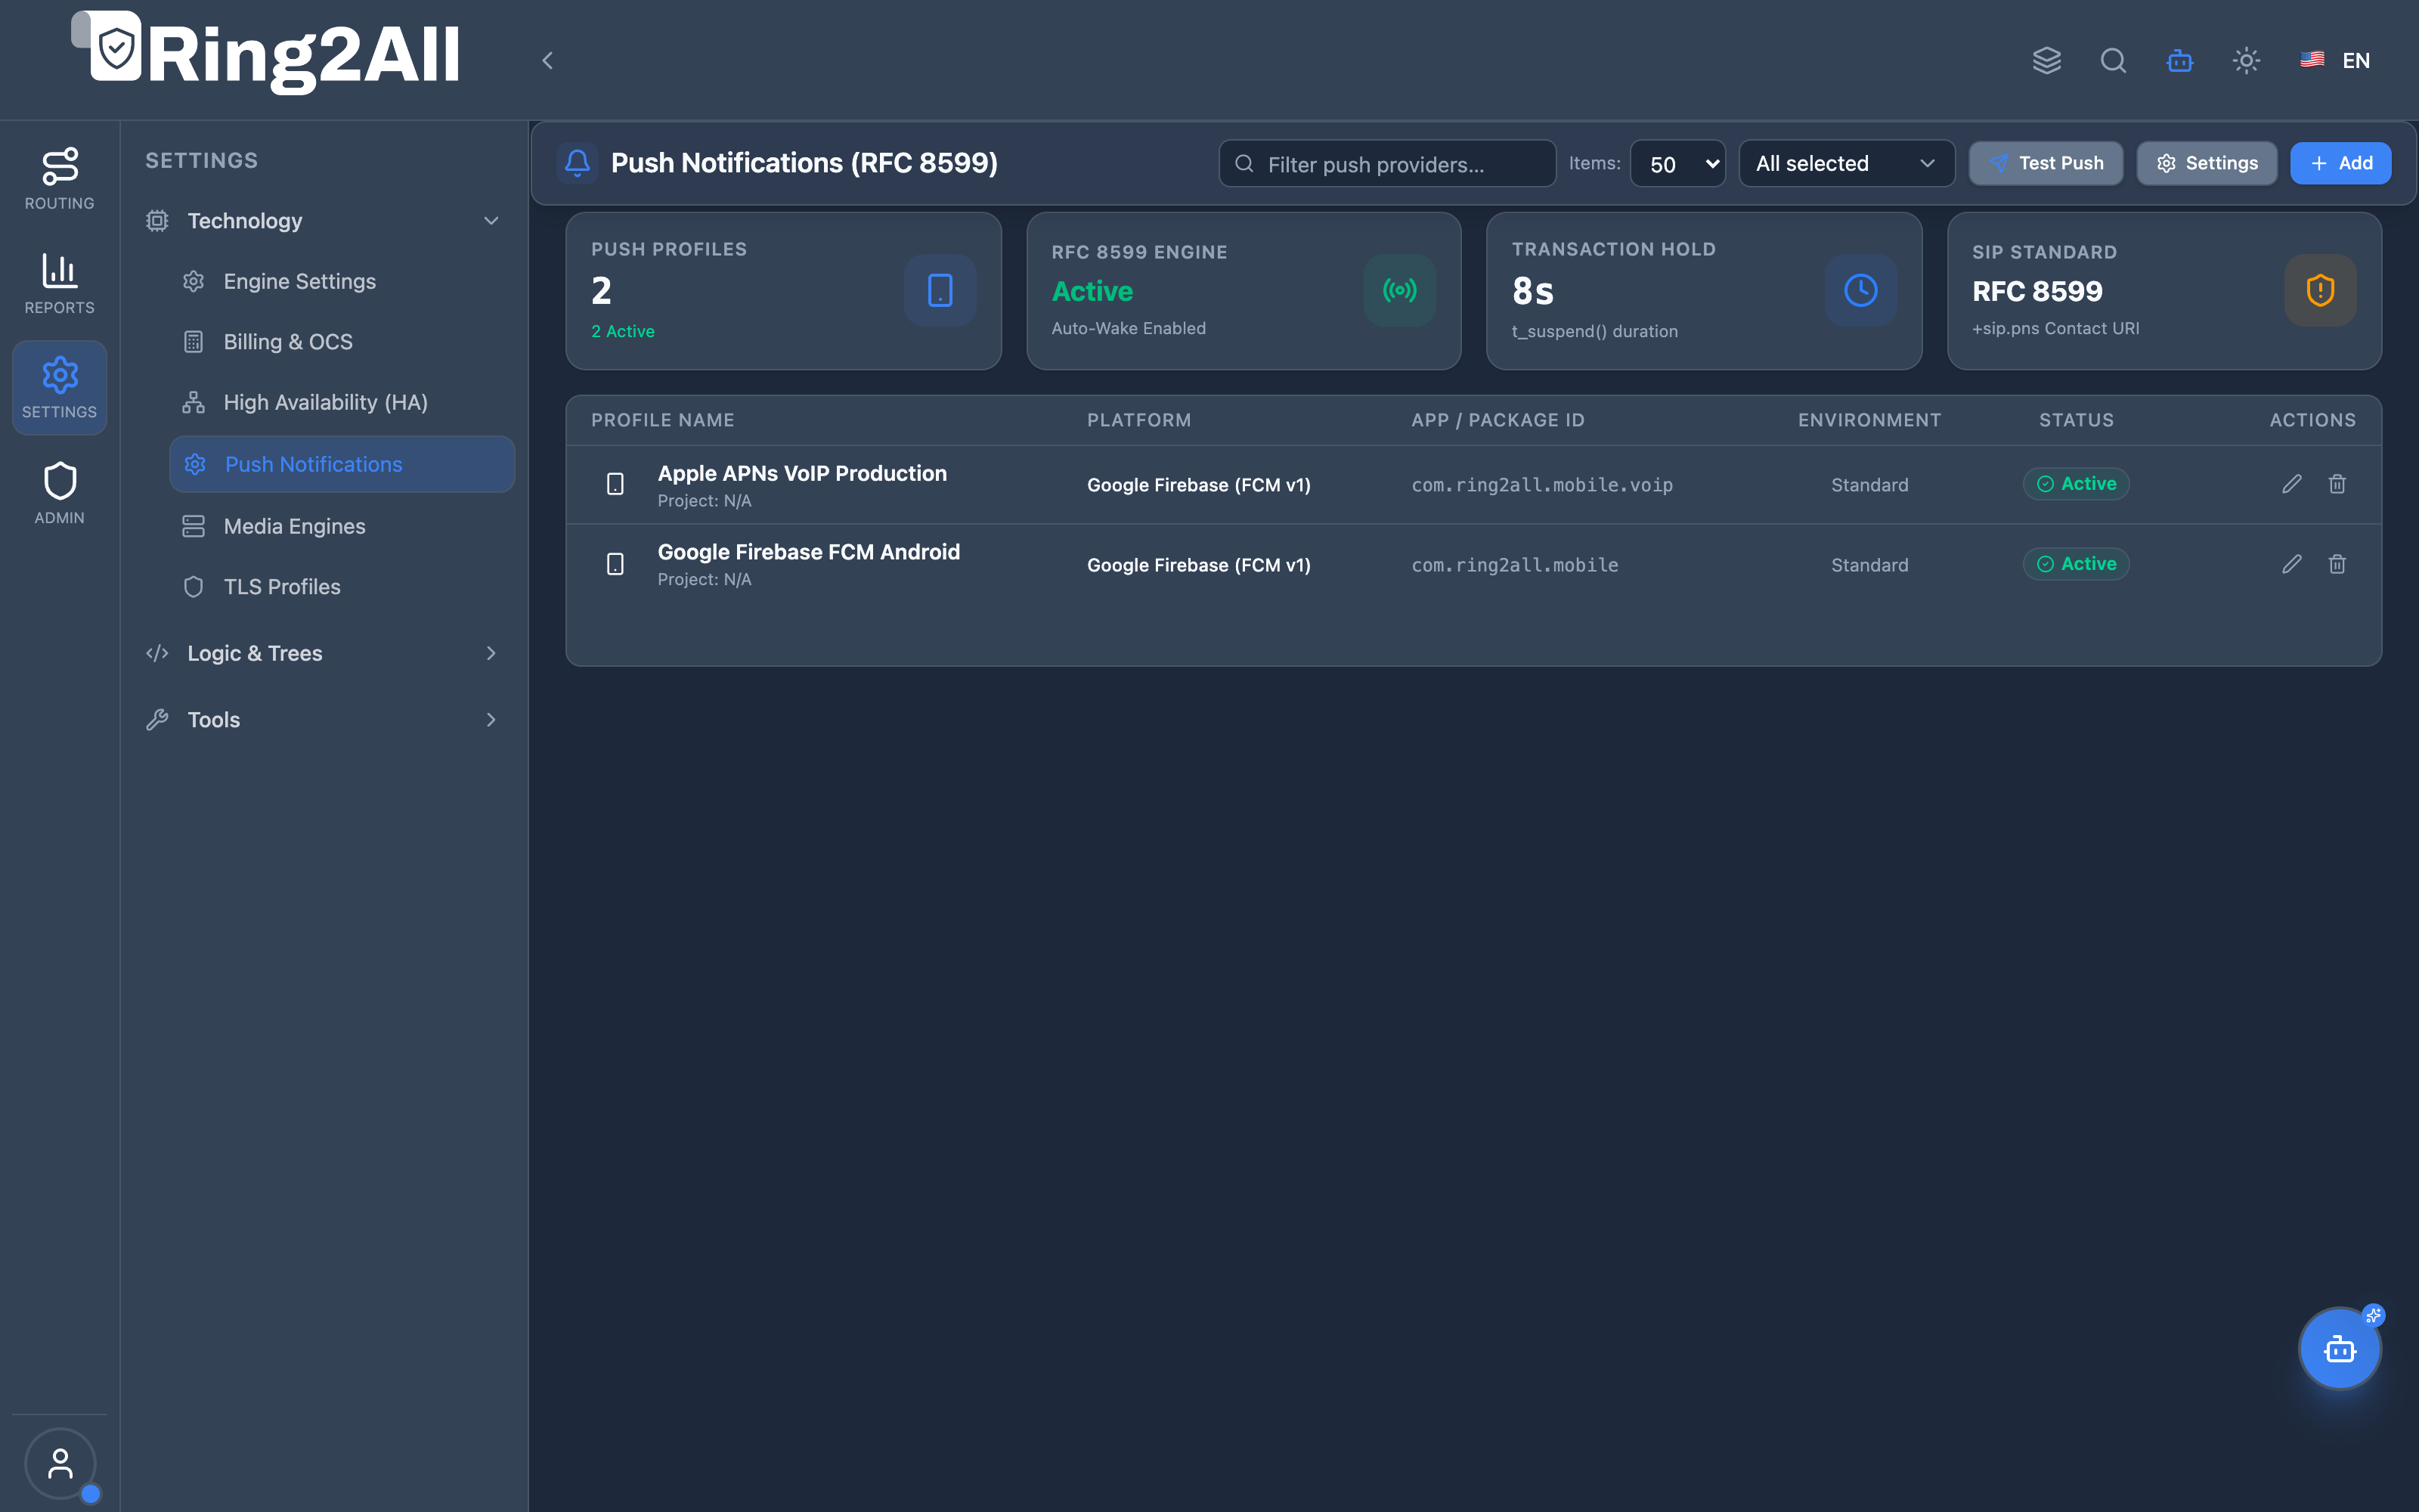Open the All selected filter dropdown

tap(1846, 163)
